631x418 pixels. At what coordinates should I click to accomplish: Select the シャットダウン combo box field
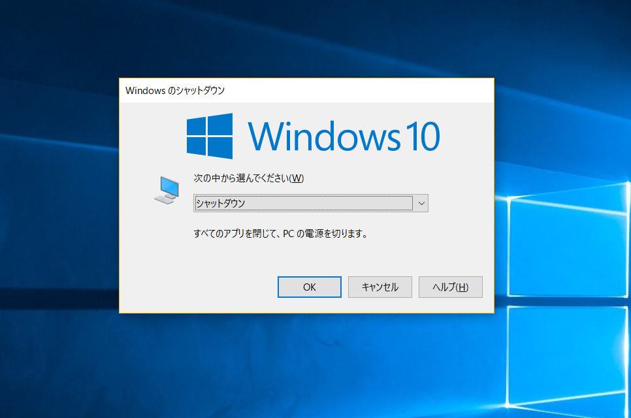[311, 203]
